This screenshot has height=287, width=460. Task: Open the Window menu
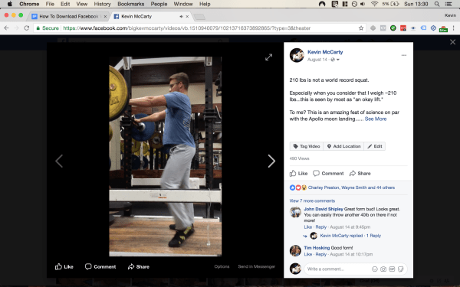[x=183, y=4]
